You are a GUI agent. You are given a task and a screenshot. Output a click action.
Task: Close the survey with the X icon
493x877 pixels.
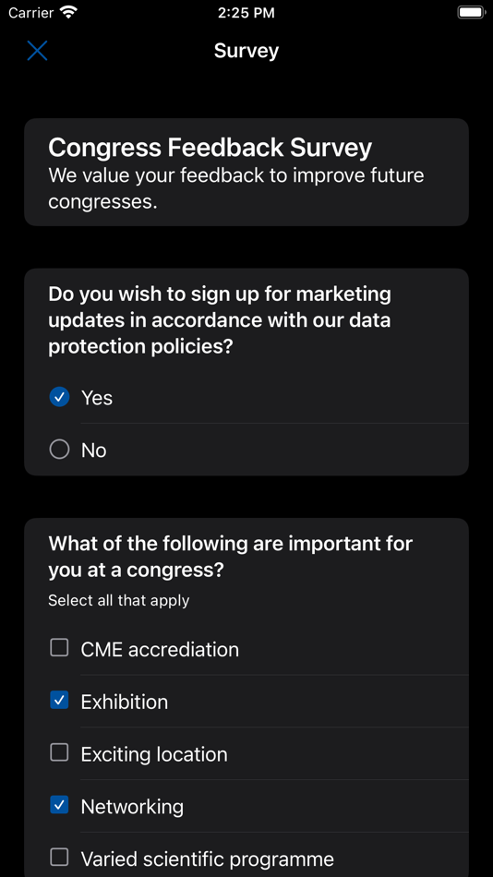pyautogui.click(x=38, y=51)
